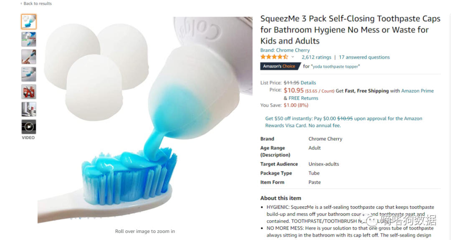Image resolution: width=451 pixels, height=240 pixels.
Task: Expand the star rating breakdown chevron
Action: point(293,57)
